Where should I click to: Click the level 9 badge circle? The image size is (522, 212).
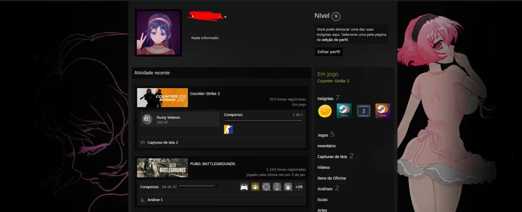[x=336, y=16]
